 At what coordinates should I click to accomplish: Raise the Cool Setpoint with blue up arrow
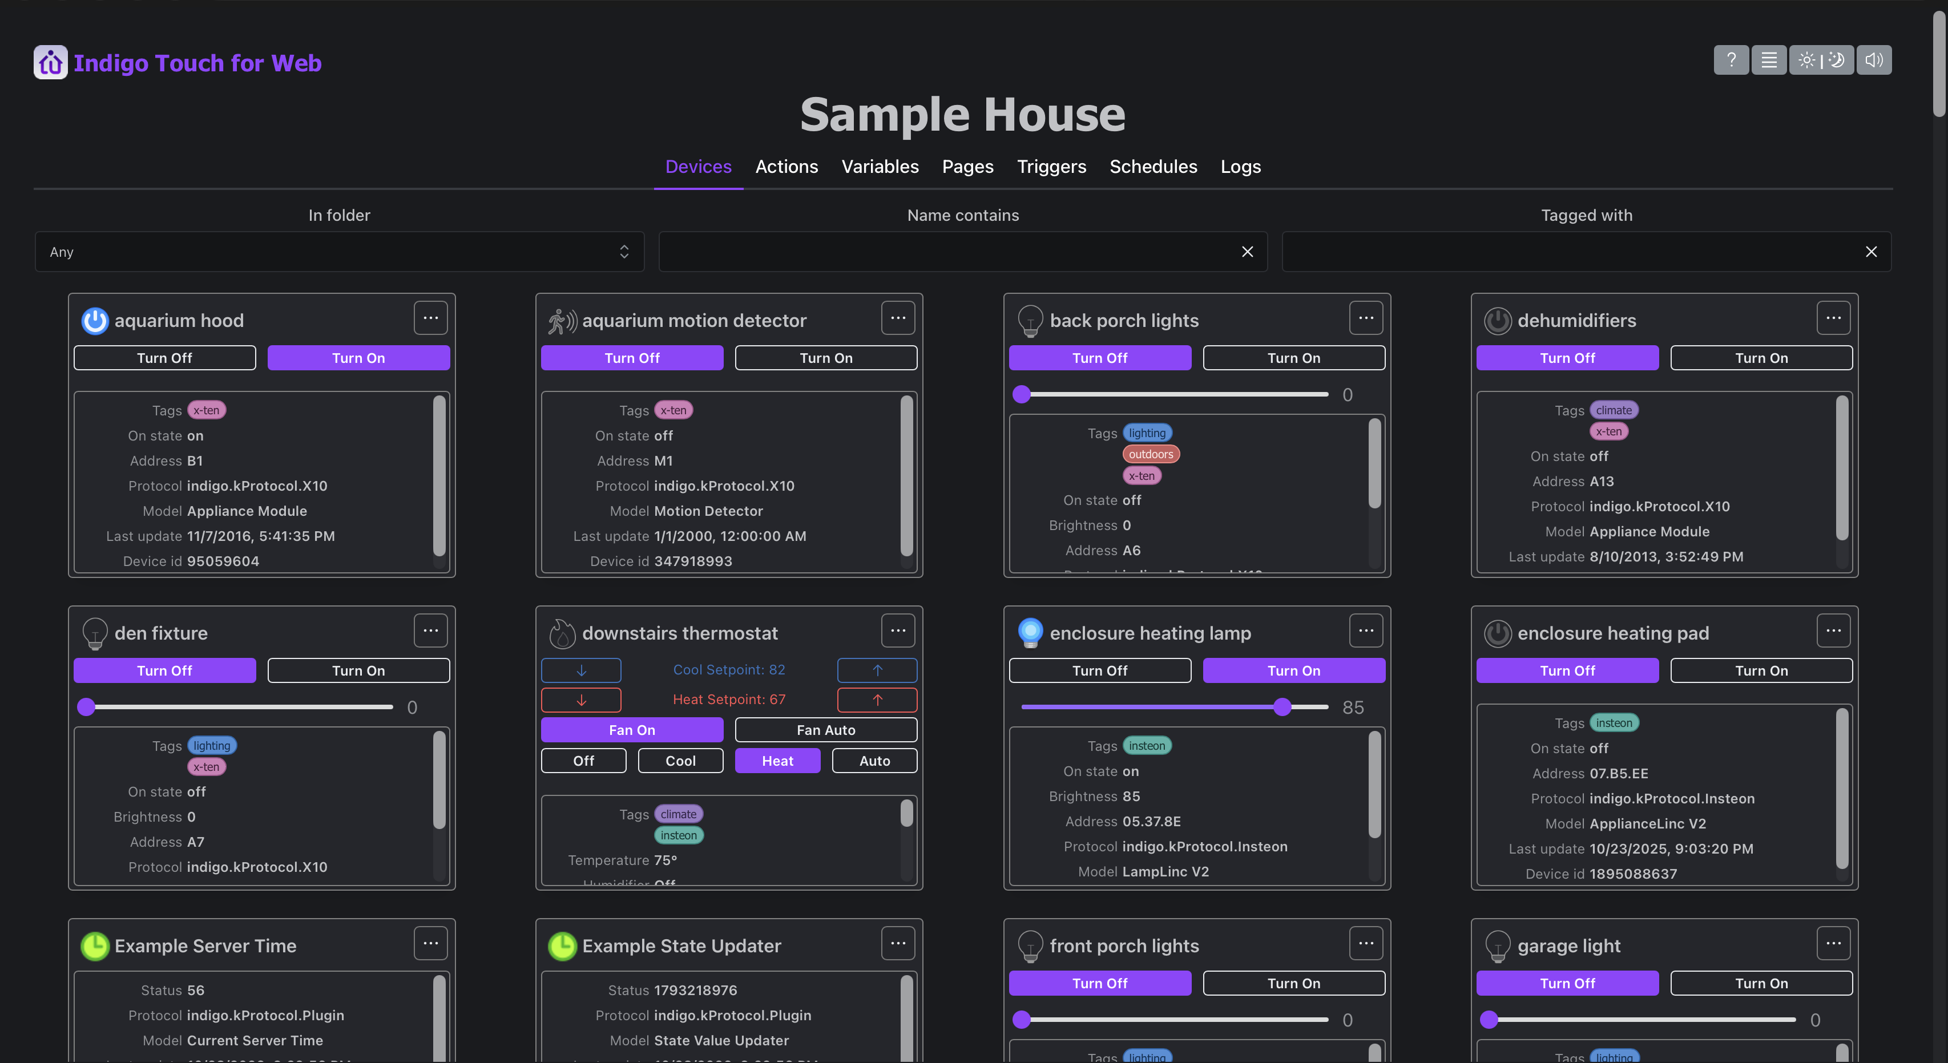(877, 670)
